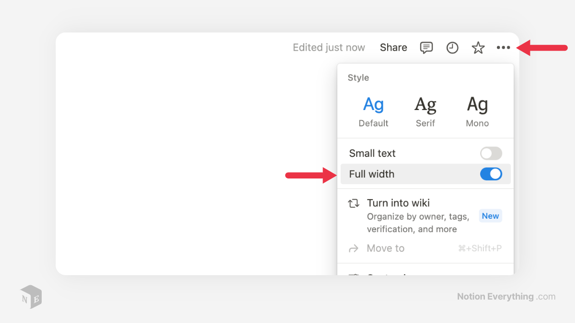Switch to the Mono font style

coord(477,111)
